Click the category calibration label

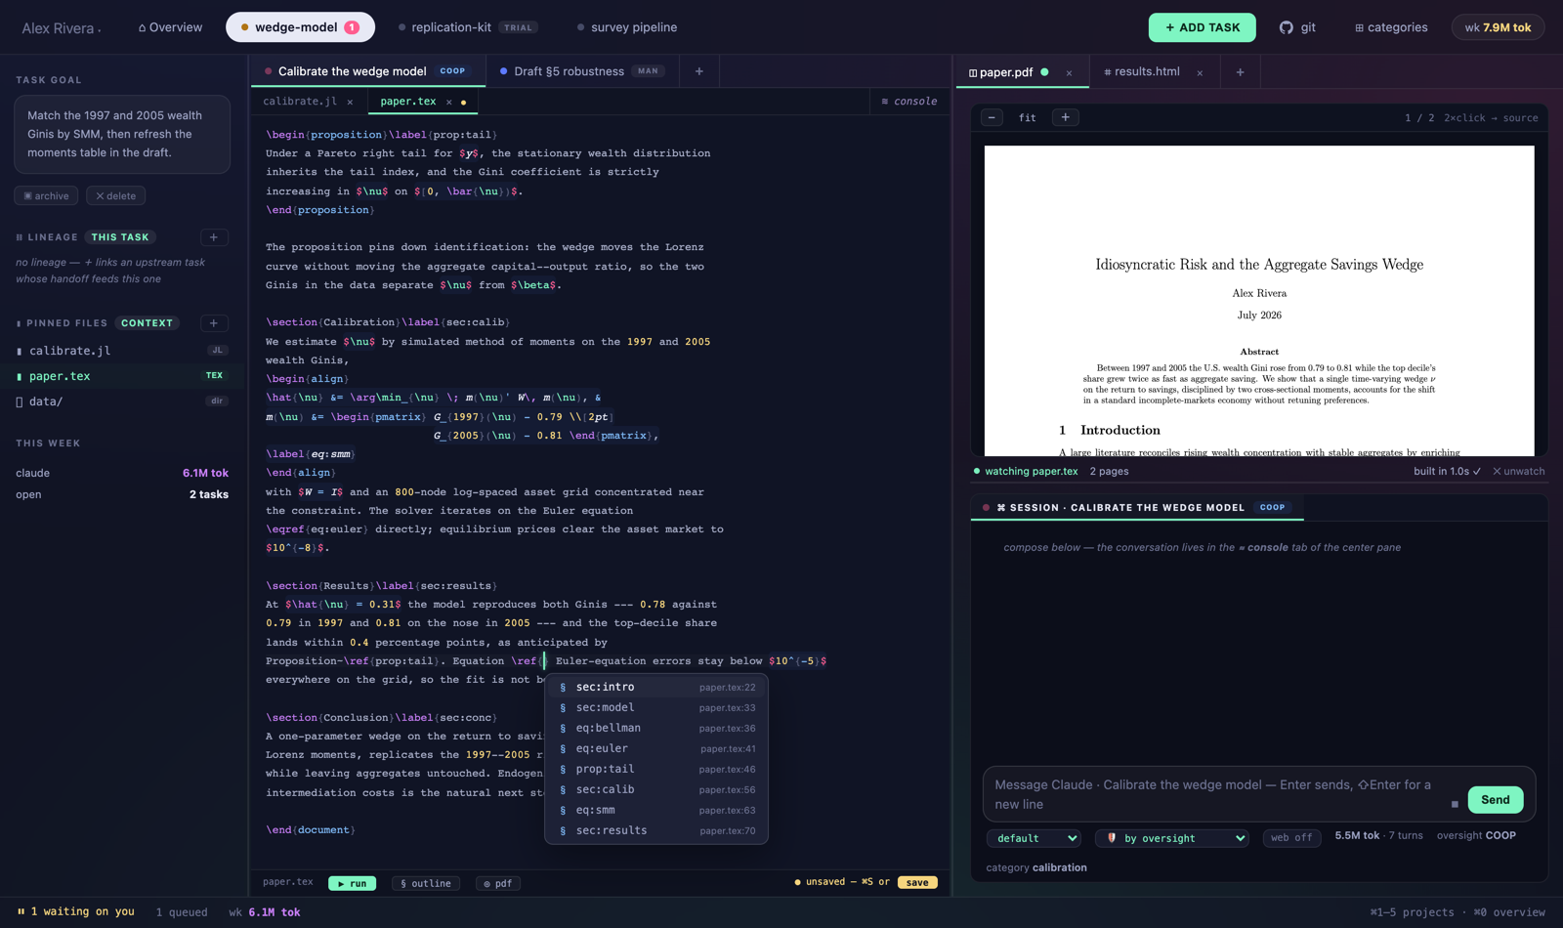tap(1036, 867)
